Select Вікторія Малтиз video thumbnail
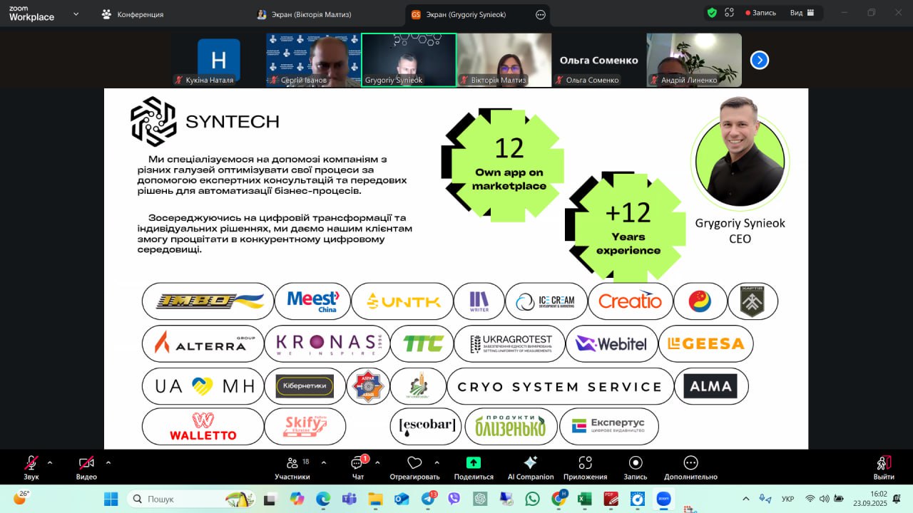913x513 pixels. coord(504,60)
